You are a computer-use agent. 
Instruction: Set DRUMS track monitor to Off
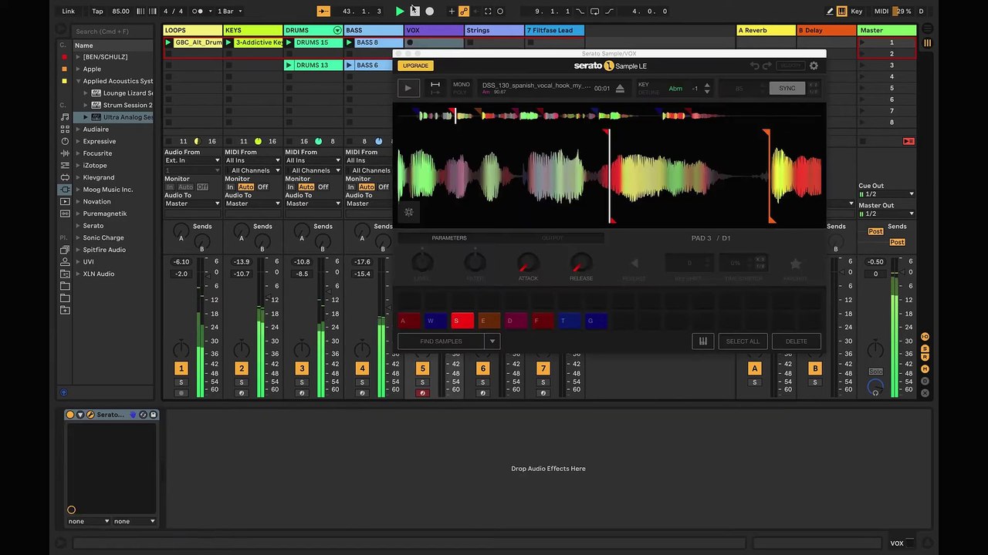pyautogui.click(x=323, y=187)
